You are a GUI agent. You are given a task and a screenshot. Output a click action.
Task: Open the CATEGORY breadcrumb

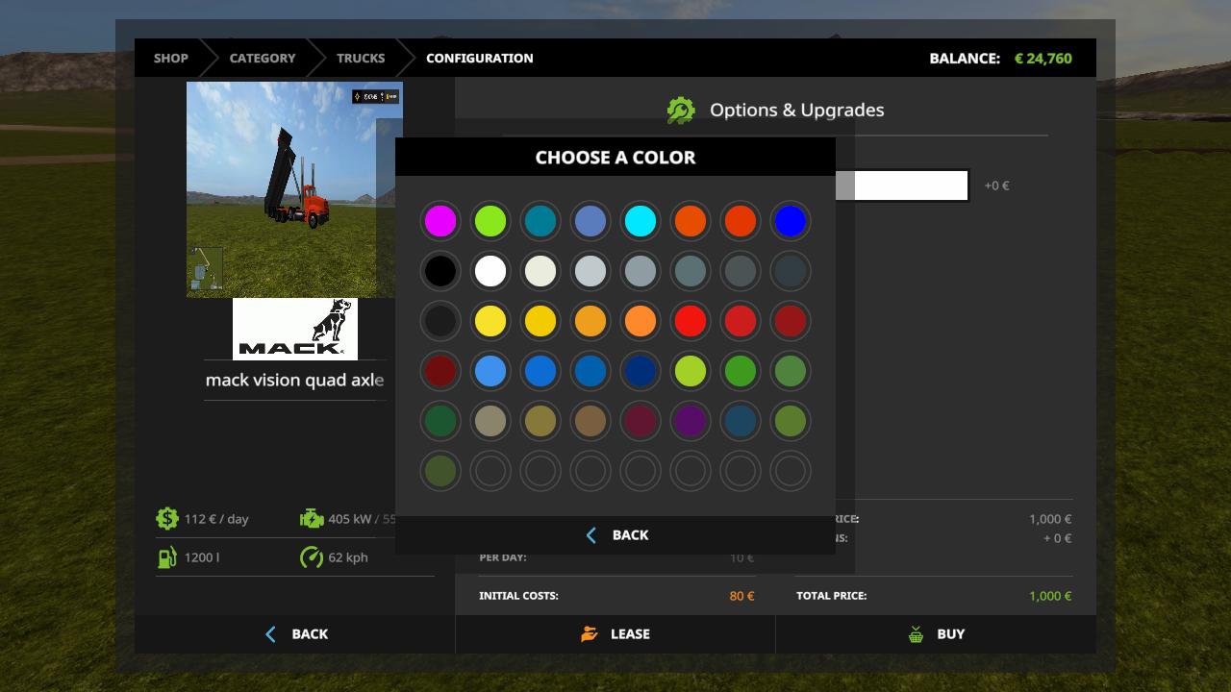(x=263, y=58)
